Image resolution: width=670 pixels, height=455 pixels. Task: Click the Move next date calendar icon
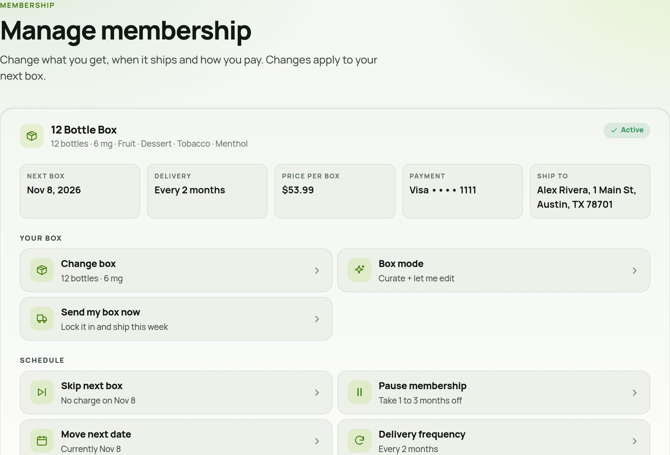tap(42, 441)
